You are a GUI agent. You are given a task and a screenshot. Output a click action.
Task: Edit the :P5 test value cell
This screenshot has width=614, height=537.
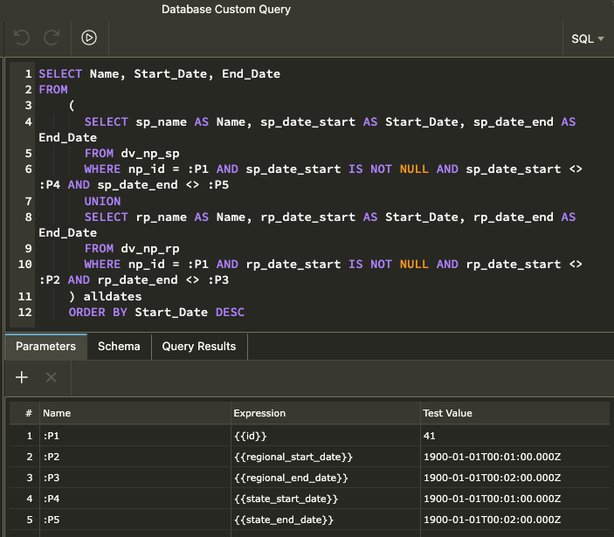tap(514, 520)
